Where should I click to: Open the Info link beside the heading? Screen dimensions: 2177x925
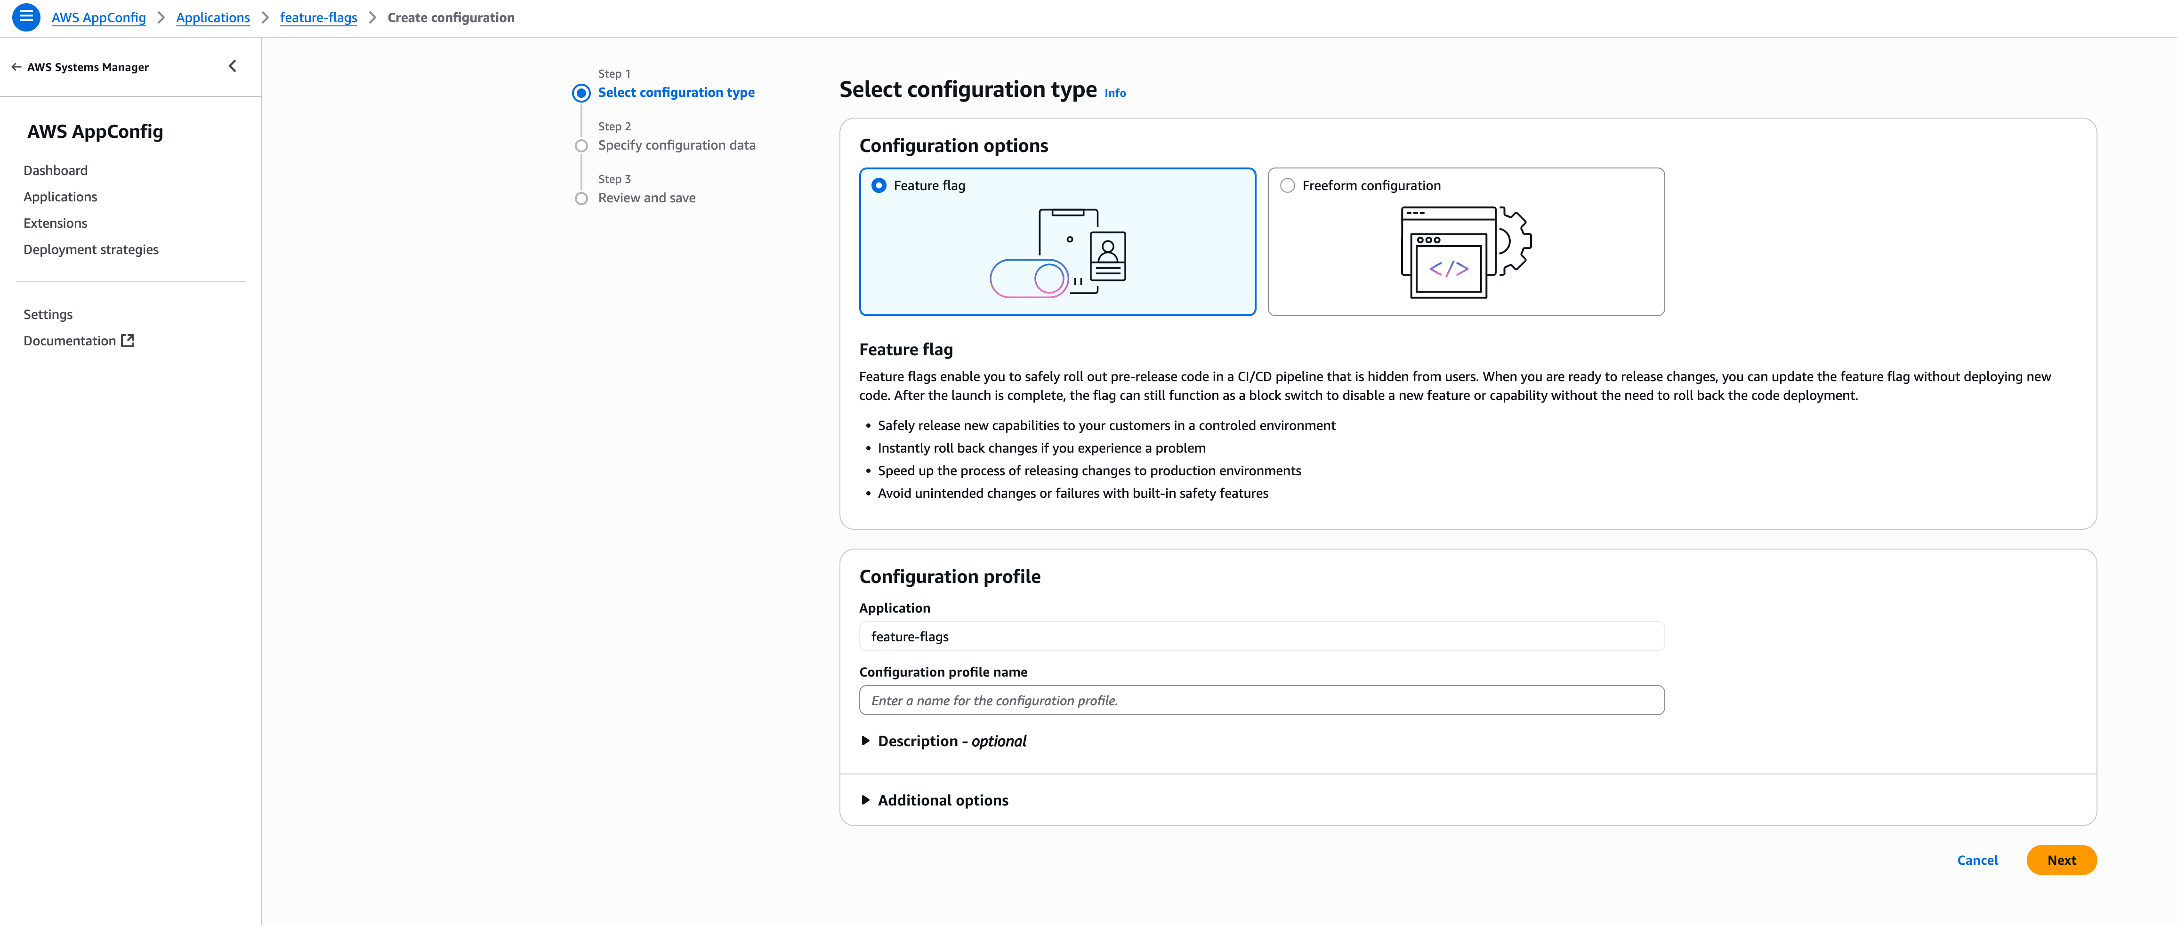(1115, 93)
